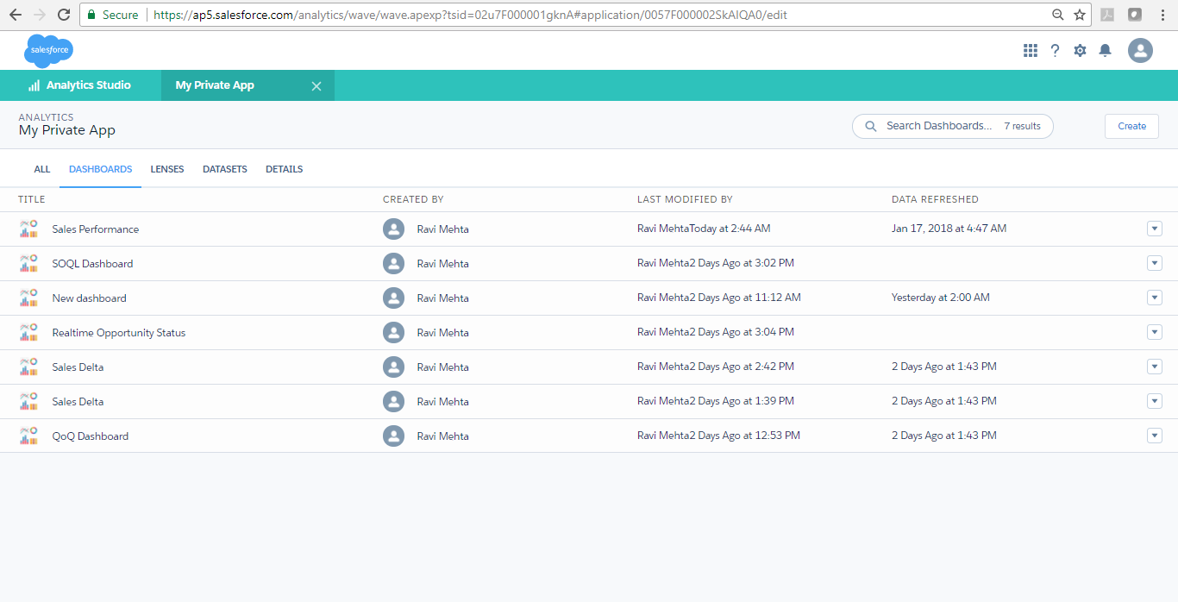
Task: Open the dropdown menu for QoQ Dashboard
Action: (1155, 436)
